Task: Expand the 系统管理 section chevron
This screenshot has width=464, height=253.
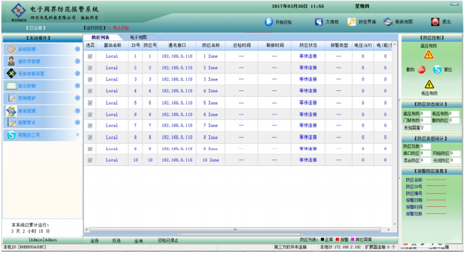Action: 77,49
